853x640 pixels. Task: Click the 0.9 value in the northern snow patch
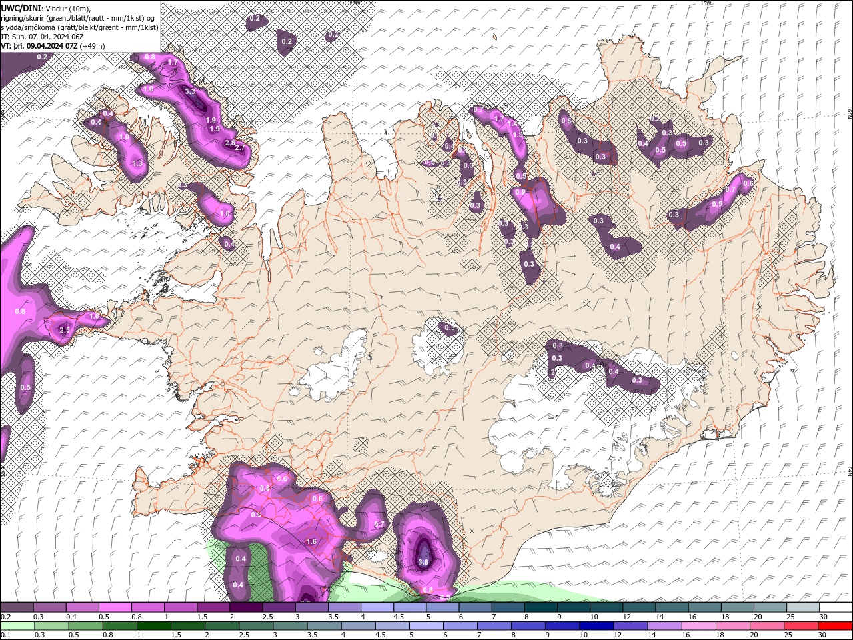(x=520, y=192)
